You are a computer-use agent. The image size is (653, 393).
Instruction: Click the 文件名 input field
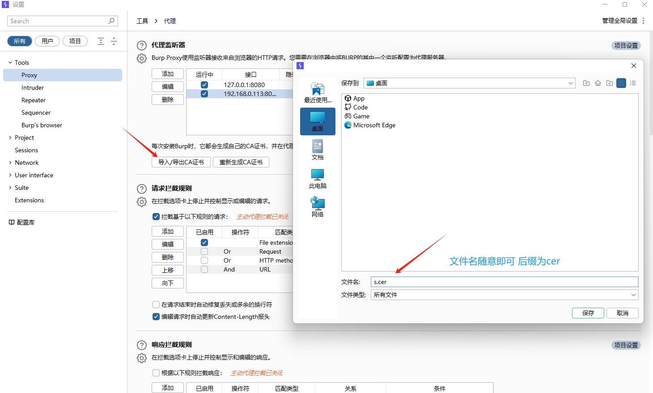coord(504,282)
